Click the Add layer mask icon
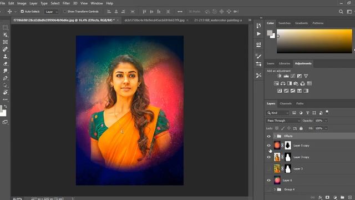The height and width of the screenshot is (200, 355). 327,198
